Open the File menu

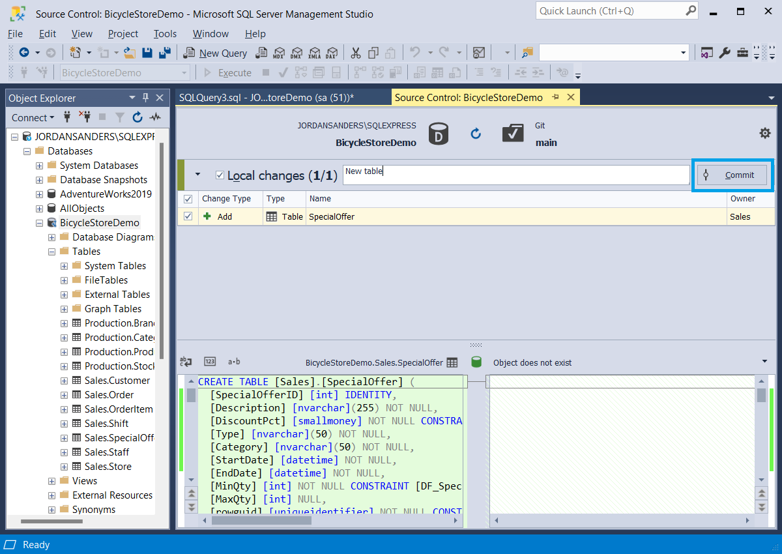click(x=15, y=33)
